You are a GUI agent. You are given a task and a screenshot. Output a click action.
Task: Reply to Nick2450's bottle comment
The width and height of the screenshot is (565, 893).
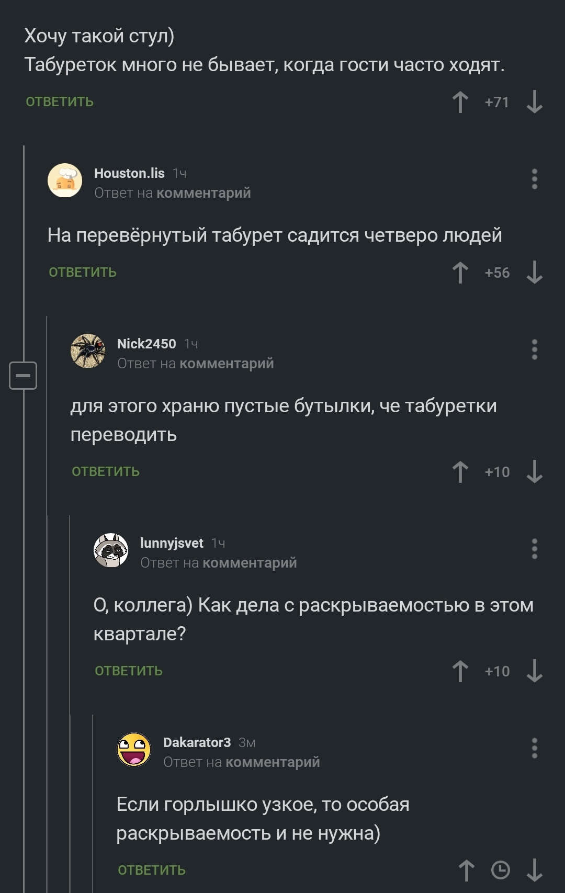(106, 472)
